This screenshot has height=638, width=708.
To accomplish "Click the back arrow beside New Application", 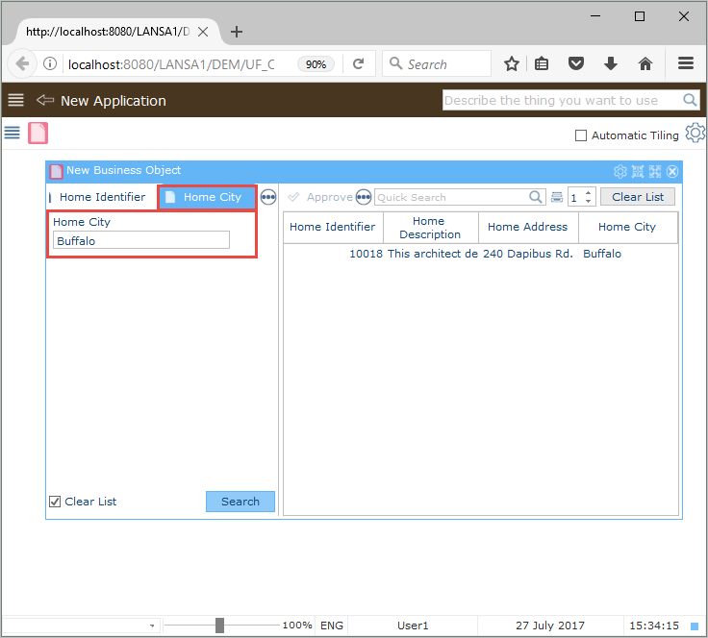I will 44,100.
